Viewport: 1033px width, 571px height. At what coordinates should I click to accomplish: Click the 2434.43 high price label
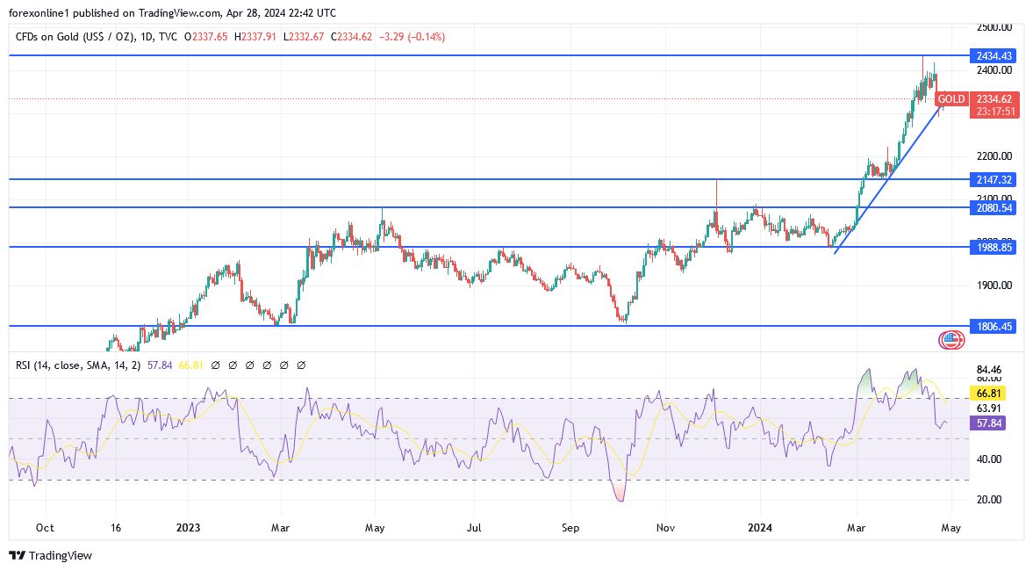coord(994,54)
